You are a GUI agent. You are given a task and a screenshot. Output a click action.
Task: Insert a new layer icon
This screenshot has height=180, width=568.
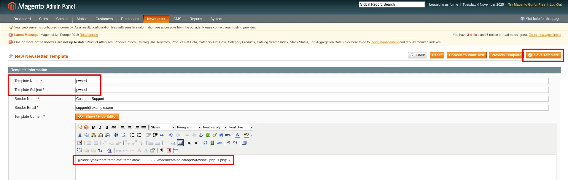click(x=80, y=150)
